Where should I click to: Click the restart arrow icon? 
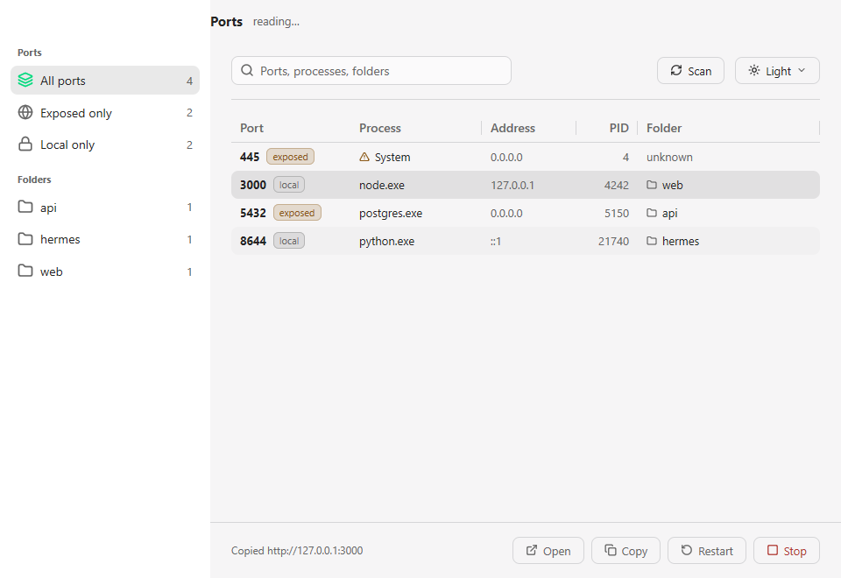pyautogui.click(x=687, y=550)
